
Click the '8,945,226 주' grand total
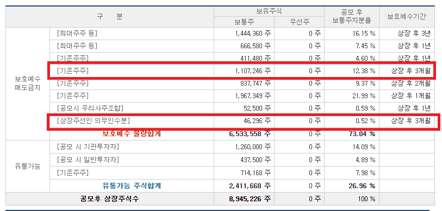(x=250, y=199)
